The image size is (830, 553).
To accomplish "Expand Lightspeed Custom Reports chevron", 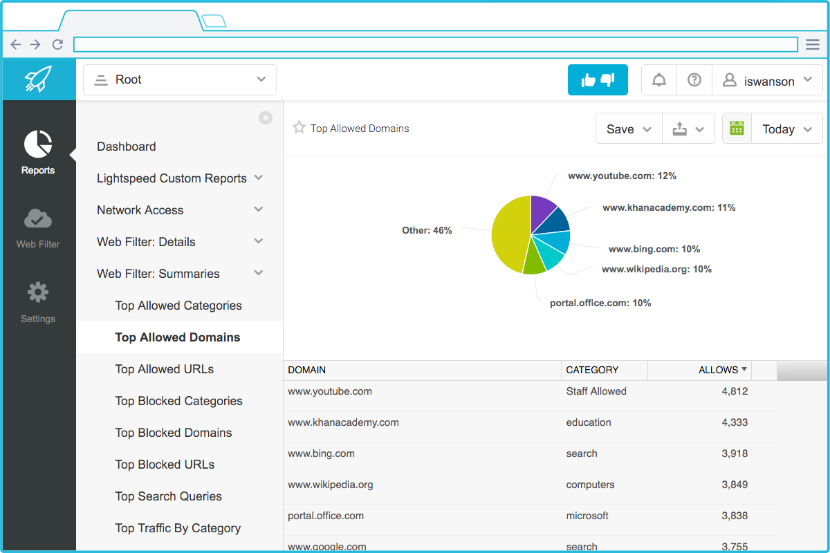I will (x=259, y=178).
